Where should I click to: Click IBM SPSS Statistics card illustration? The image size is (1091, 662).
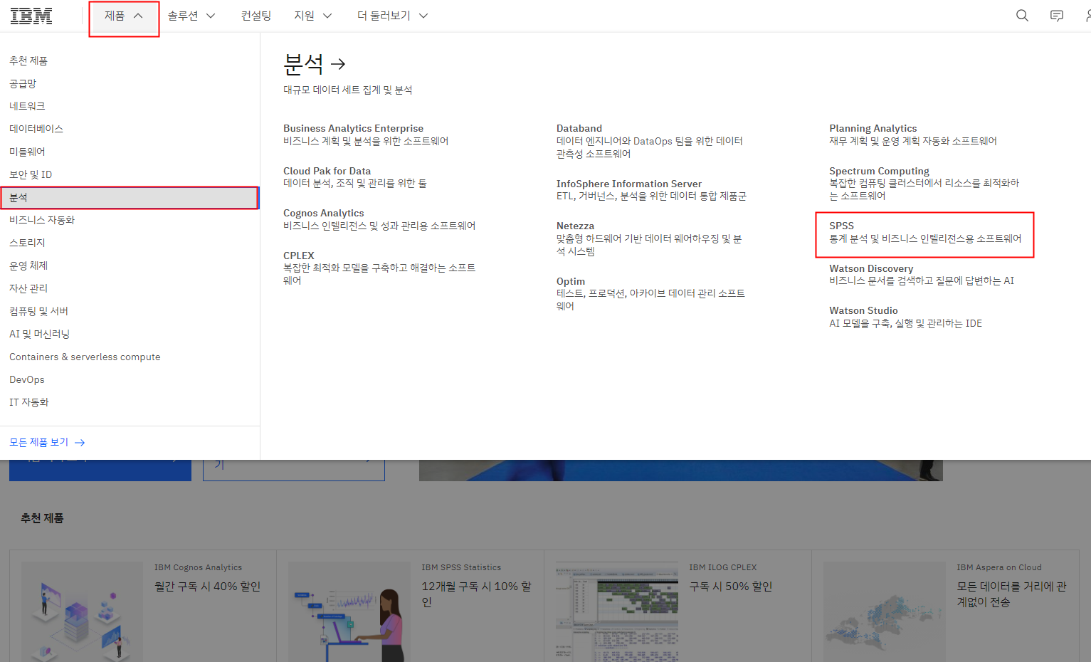(349, 612)
